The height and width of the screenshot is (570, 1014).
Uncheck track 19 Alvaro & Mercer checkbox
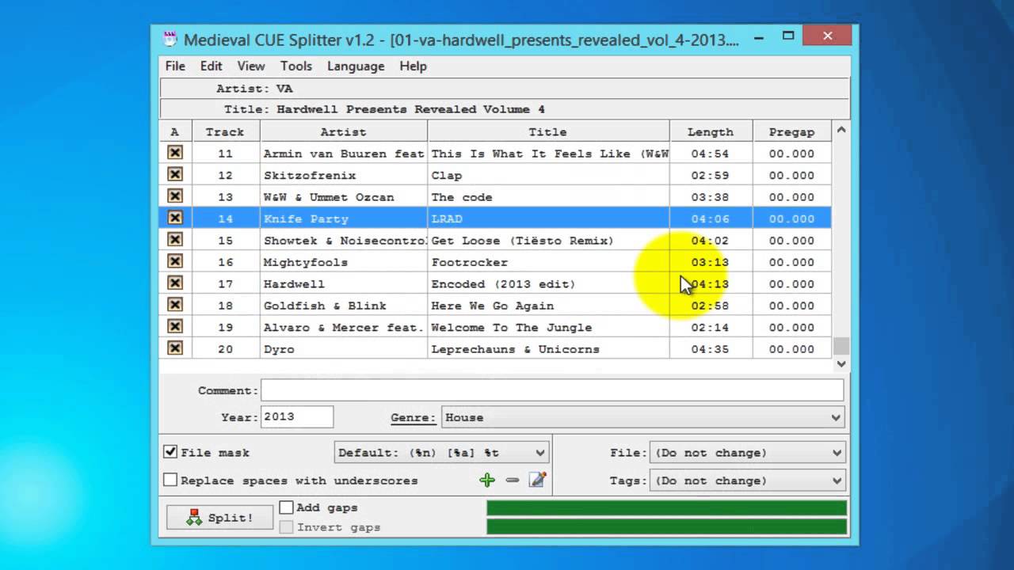[x=175, y=326]
